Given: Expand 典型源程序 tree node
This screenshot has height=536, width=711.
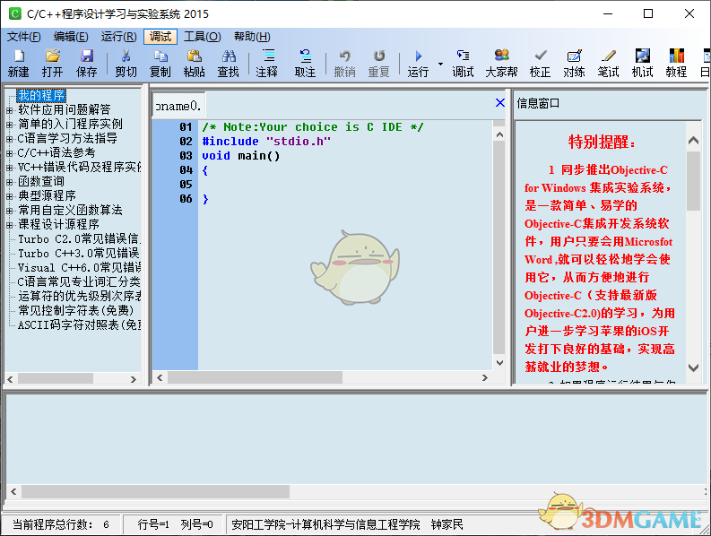Looking at the screenshot, I should (x=9, y=196).
